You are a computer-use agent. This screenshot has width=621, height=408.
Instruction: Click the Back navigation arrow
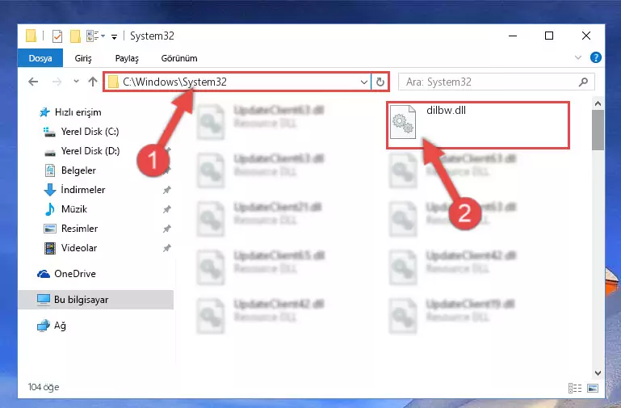click(33, 82)
